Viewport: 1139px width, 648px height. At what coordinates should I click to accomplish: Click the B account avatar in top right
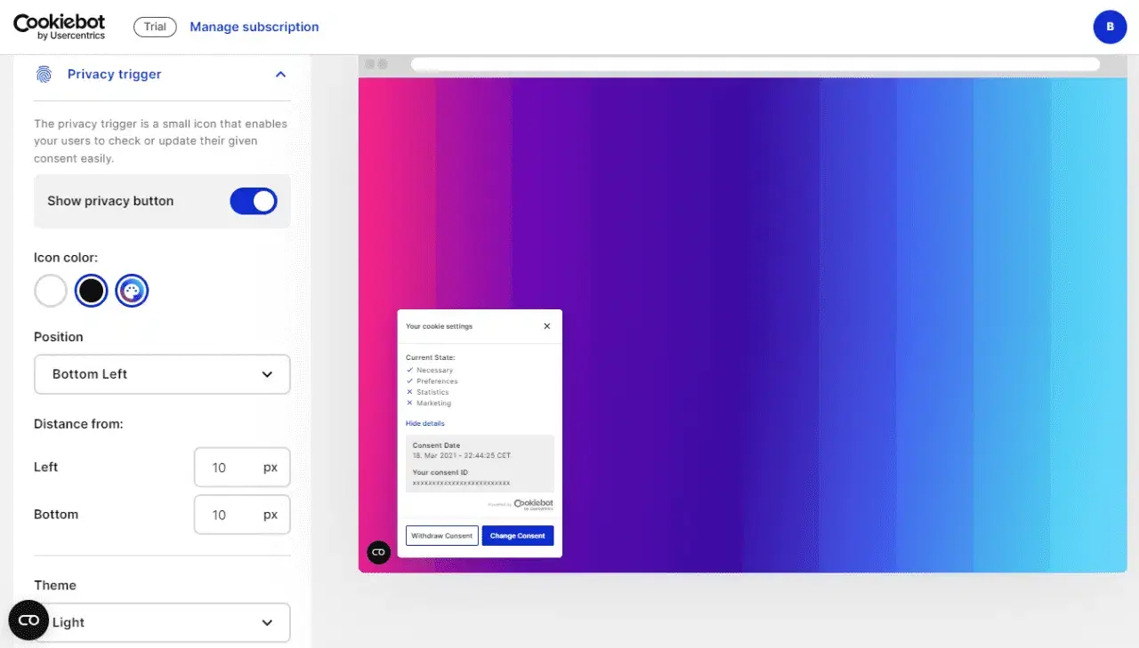tap(1110, 27)
